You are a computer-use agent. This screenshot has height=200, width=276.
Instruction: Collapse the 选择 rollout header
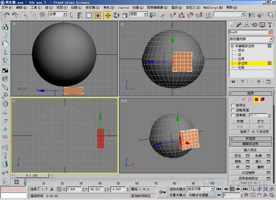tap(250, 93)
